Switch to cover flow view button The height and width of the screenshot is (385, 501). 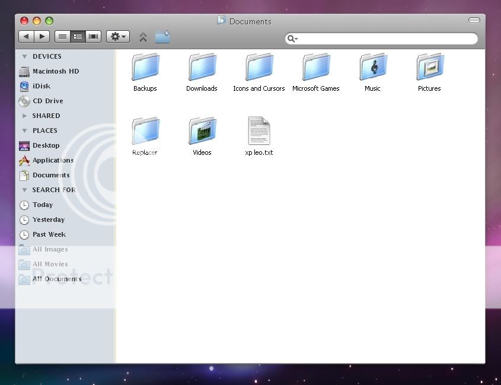(x=93, y=37)
